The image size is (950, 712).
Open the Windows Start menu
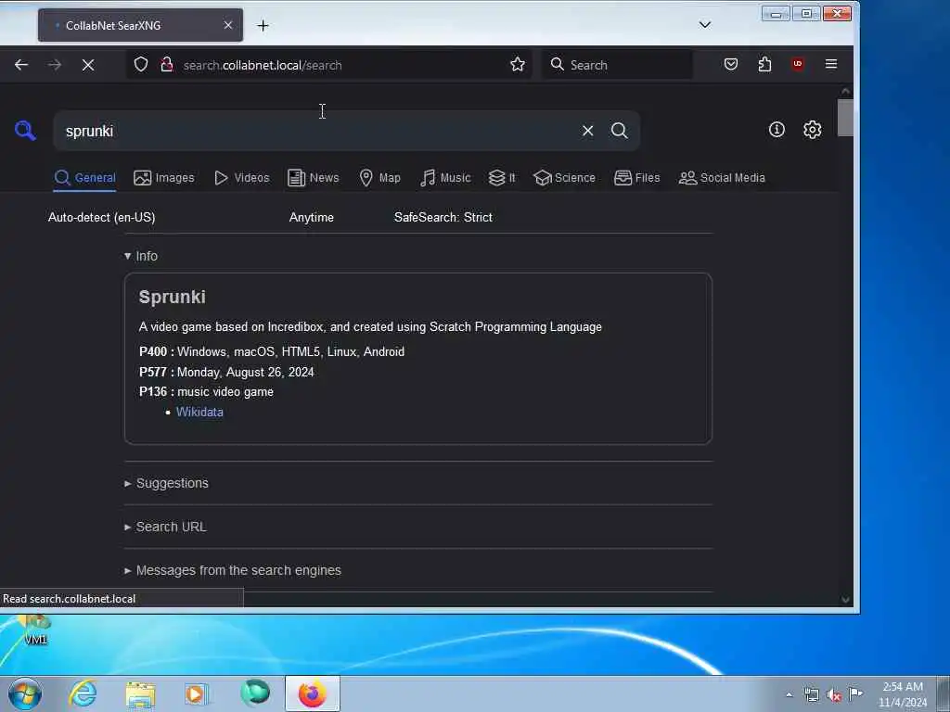[25, 693]
